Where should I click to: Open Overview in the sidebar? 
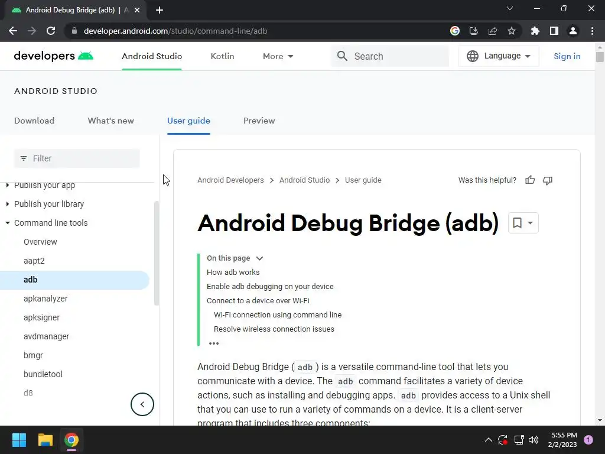pyautogui.click(x=40, y=242)
